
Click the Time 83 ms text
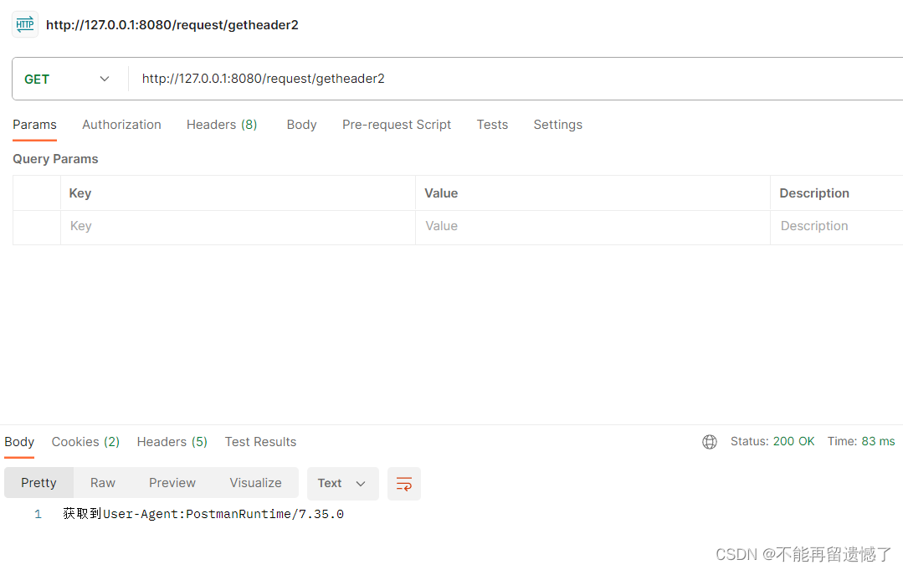click(x=861, y=442)
